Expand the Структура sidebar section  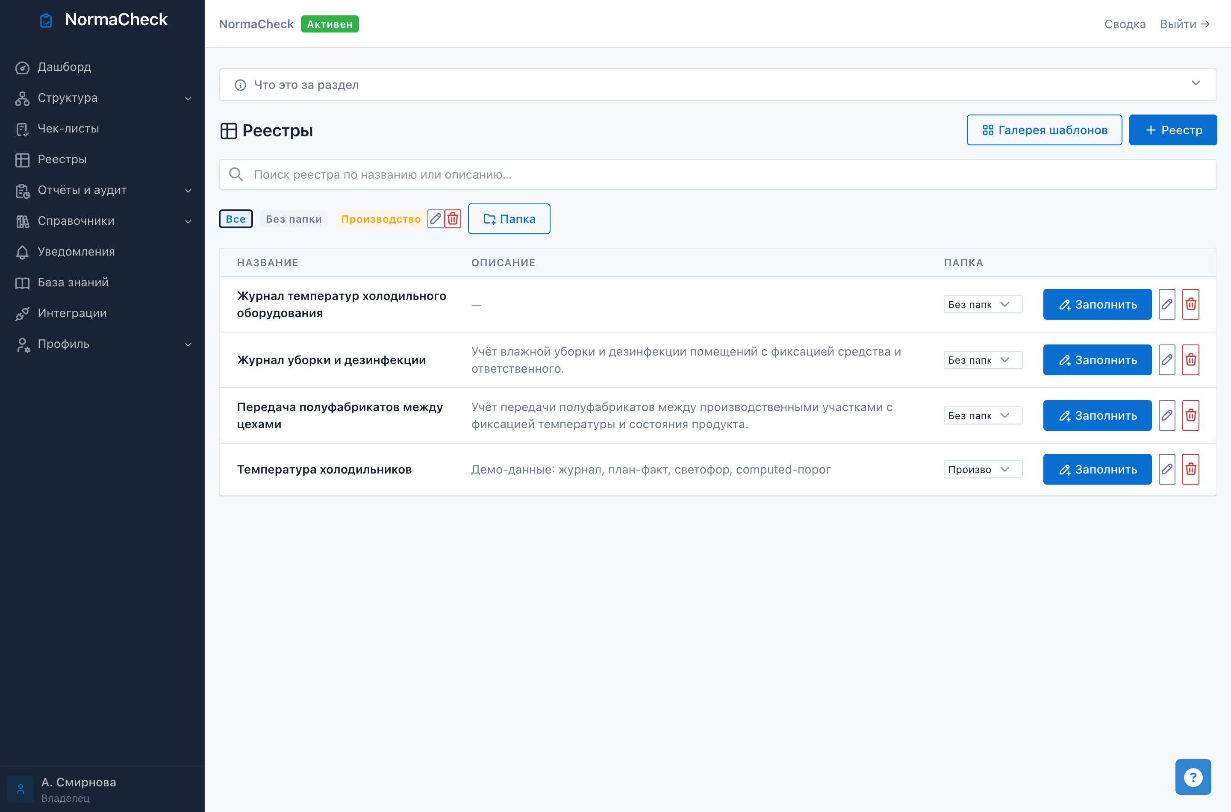click(188, 98)
